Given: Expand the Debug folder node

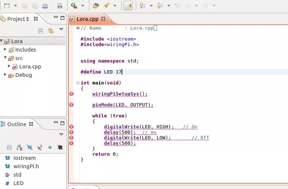Looking at the screenshot, I should (5, 74).
